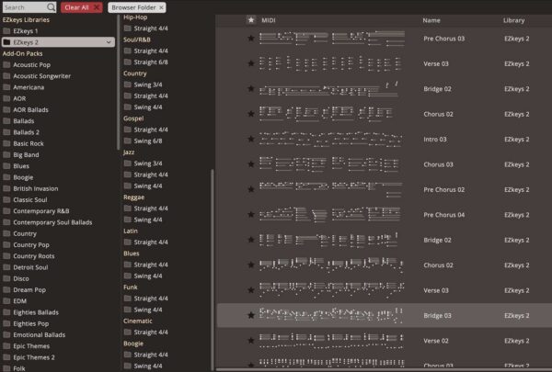Select Funk Swing 4/4 folder
The image size is (552, 372).
(x=143, y=310)
